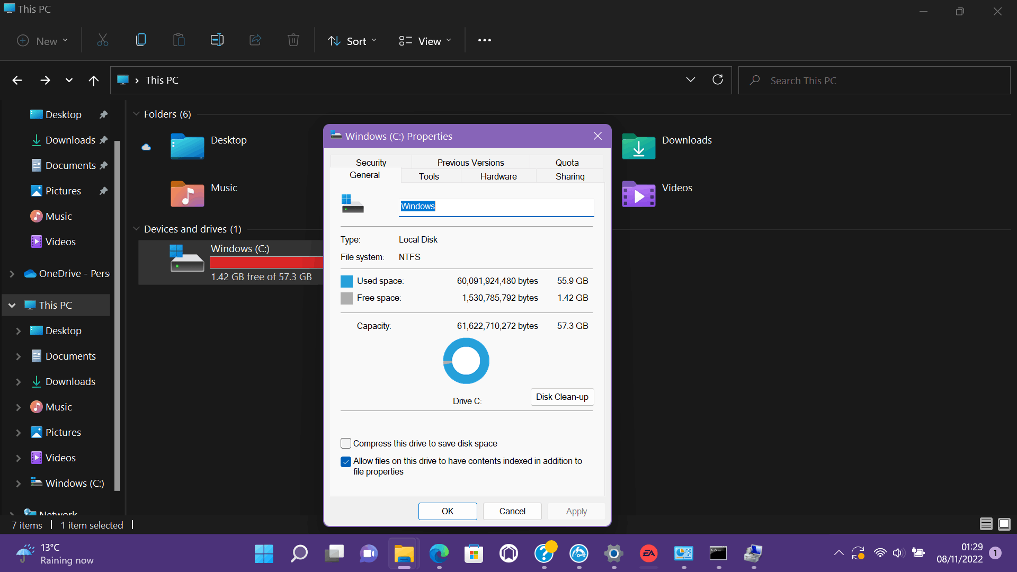Open the See more ellipsis menu
Viewport: 1017px width, 572px height.
point(484,40)
